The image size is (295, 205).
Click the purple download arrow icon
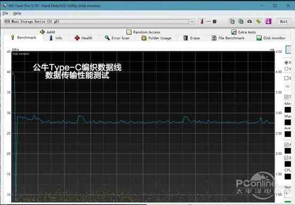pos(268,21)
